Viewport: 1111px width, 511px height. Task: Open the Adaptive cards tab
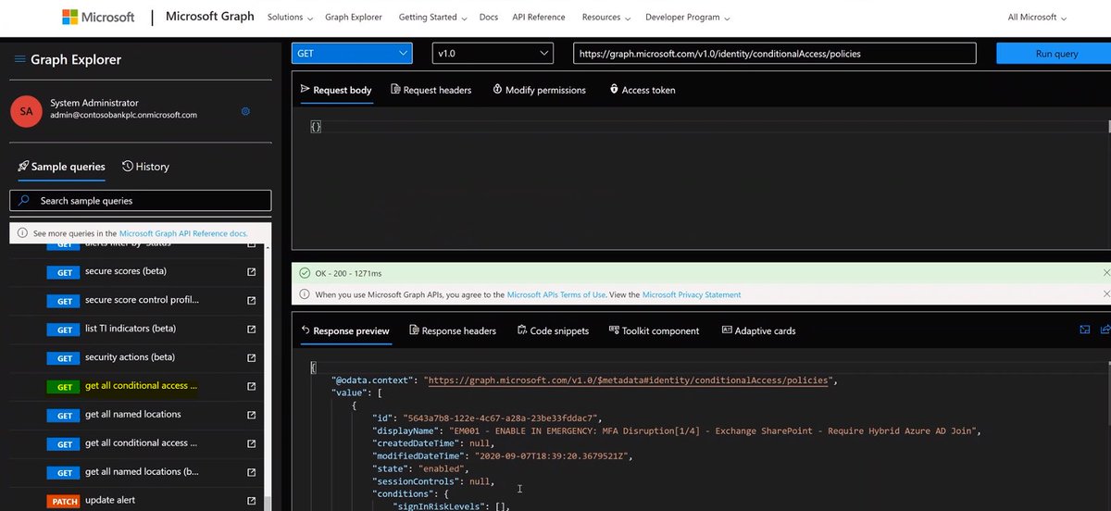tap(758, 330)
